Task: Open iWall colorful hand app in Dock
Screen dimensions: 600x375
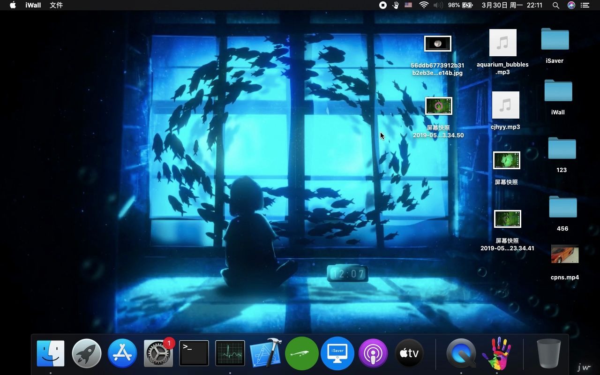Action: tap(497, 353)
